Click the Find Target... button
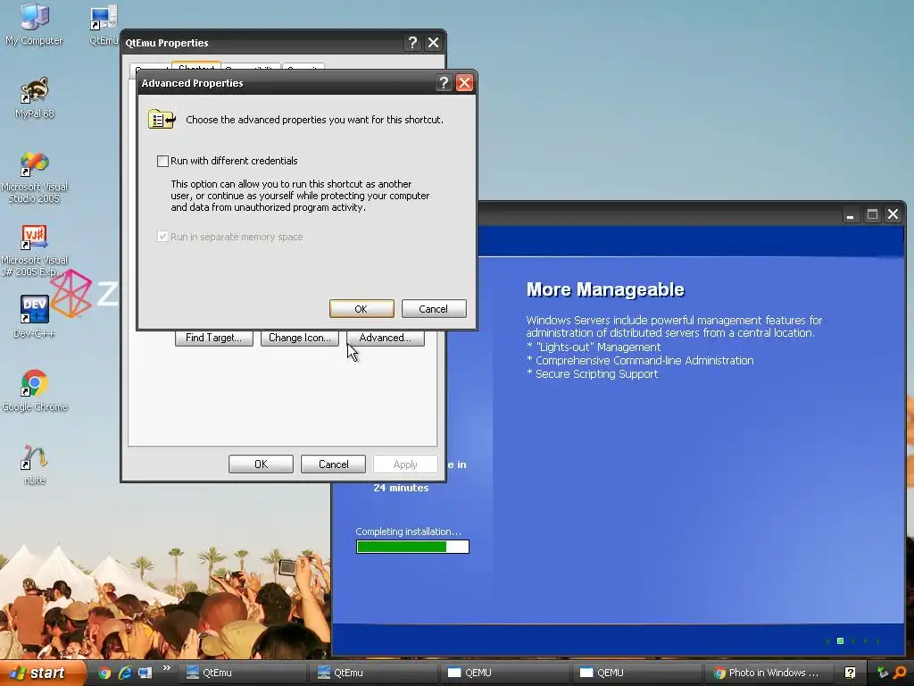 [x=214, y=338]
